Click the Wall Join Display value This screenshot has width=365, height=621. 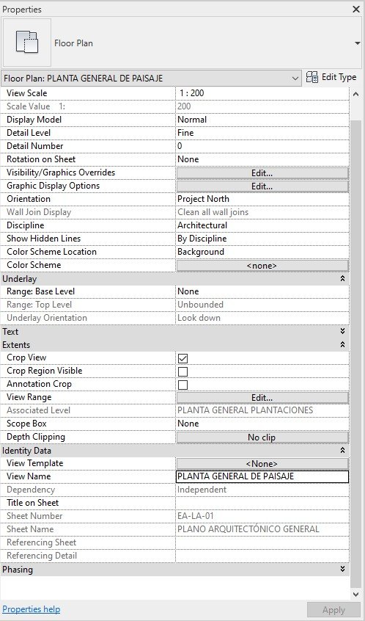coord(213,212)
